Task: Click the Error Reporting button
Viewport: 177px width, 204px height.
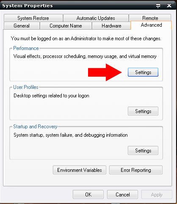Action: coord(136,170)
